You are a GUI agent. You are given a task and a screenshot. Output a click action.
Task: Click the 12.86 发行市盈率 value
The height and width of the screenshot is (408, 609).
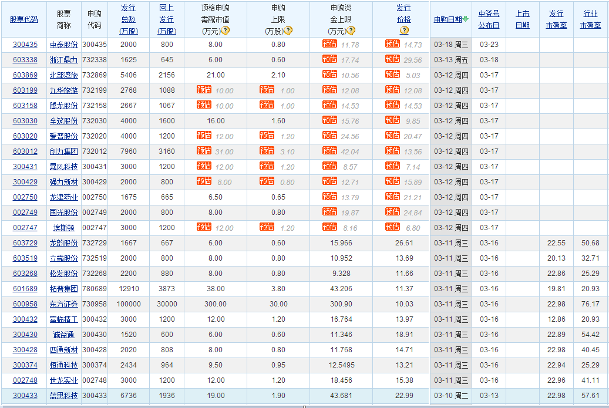[x=556, y=319]
